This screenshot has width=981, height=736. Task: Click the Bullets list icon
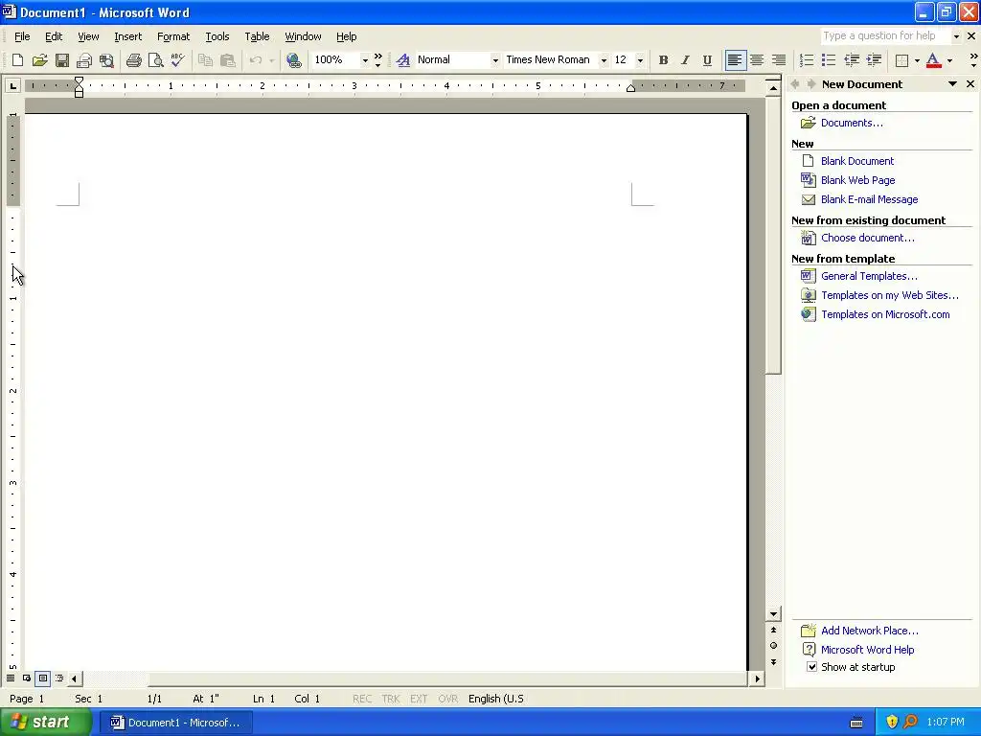[x=829, y=60]
